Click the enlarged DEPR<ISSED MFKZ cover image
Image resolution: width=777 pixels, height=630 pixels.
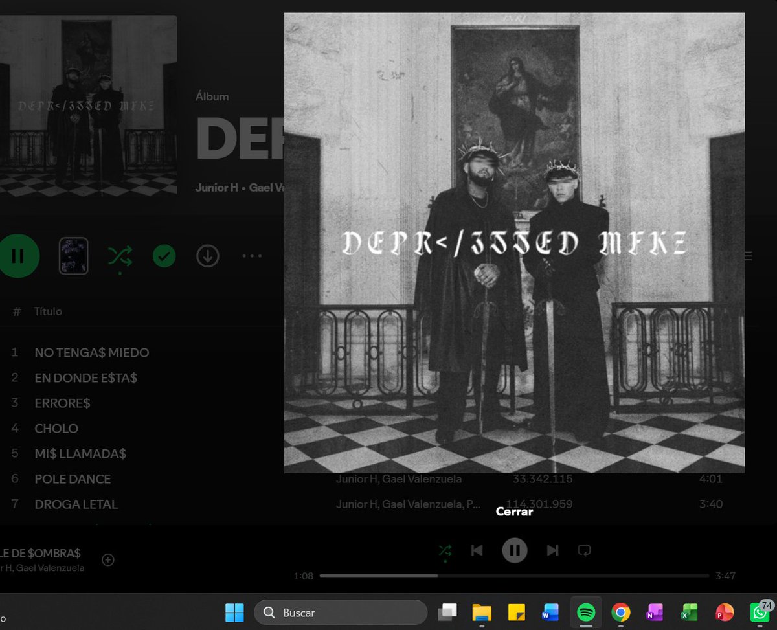coord(514,243)
